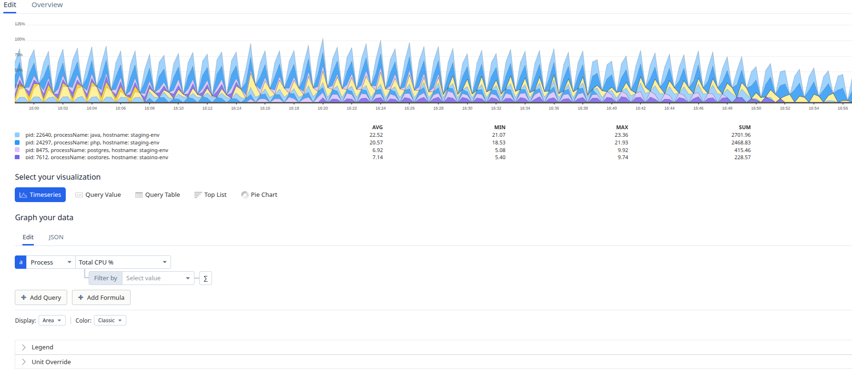Click the Pie Chart donut icon
Screen dimensions: 852x377
pos(245,195)
